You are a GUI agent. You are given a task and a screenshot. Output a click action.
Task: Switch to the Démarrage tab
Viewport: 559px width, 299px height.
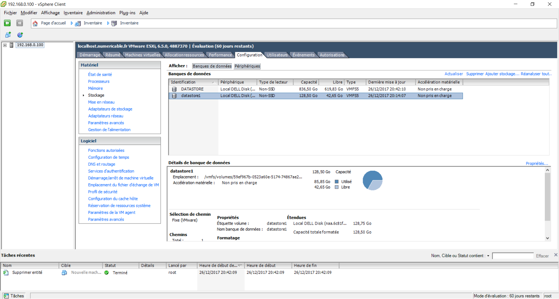click(90, 55)
